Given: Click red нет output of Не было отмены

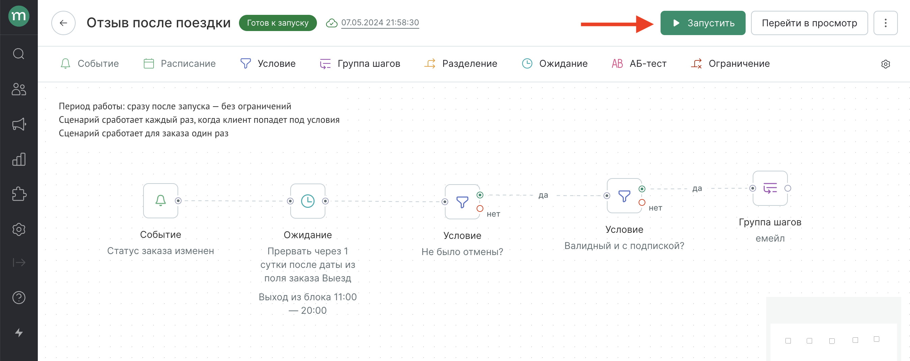Looking at the screenshot, I should 480,209.
